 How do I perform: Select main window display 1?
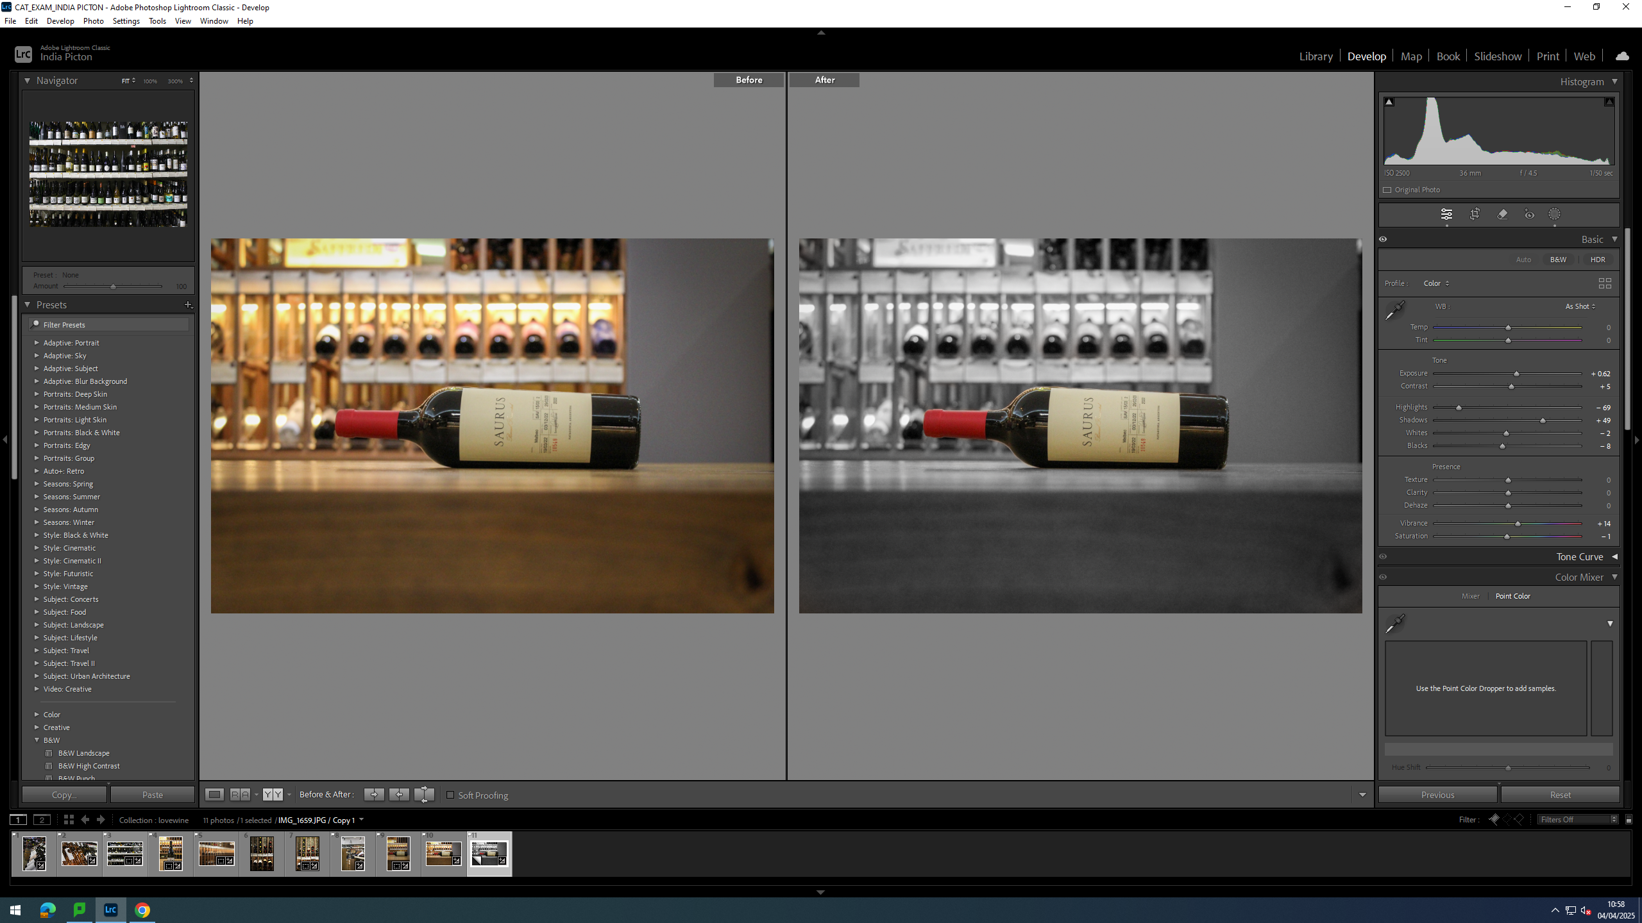(19, 820)
